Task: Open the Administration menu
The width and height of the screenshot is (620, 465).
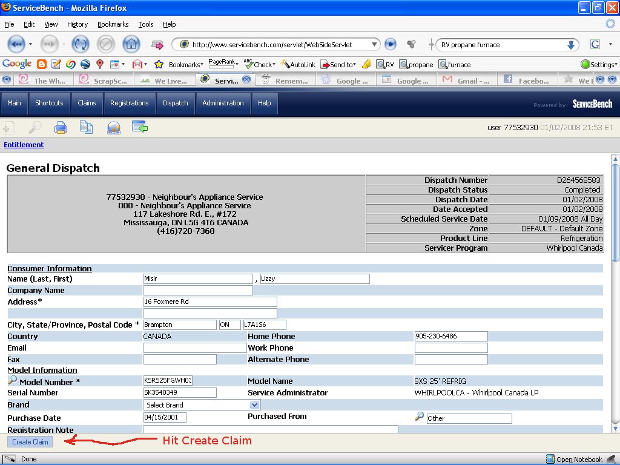Action: coord(223,103)
